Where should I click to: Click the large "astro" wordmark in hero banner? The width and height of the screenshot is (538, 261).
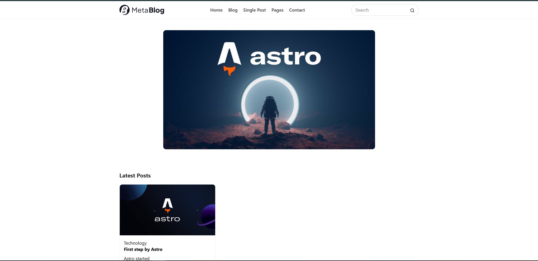pos(285,57)
